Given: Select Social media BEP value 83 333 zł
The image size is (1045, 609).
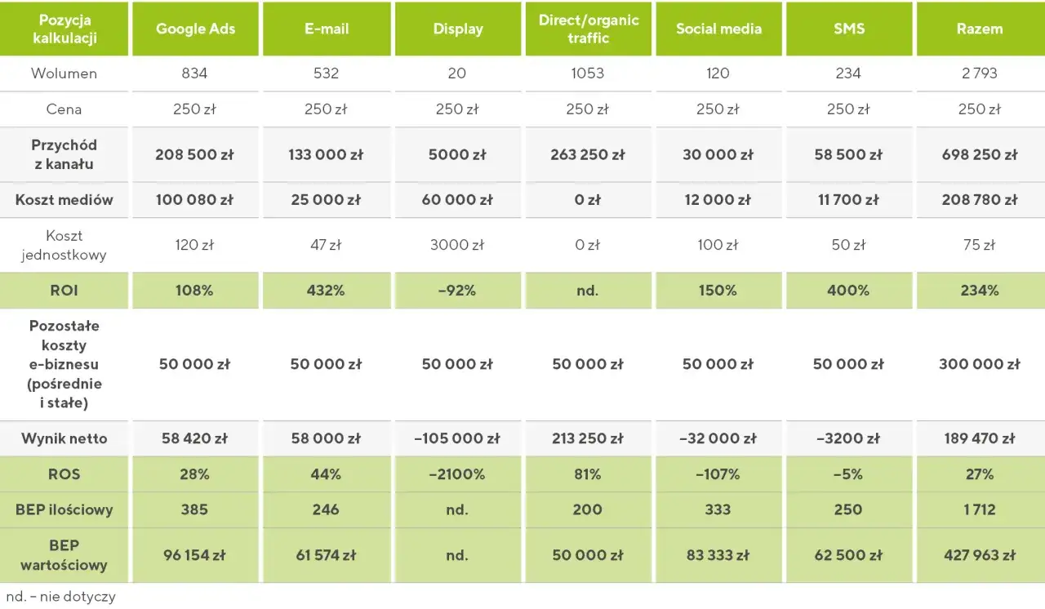Looking at the screenshot, I should point(718,555).
